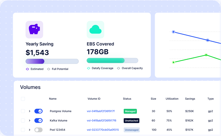
Task: Check the Kafka Volume row checkbox
Action: (x=23, y=120)
